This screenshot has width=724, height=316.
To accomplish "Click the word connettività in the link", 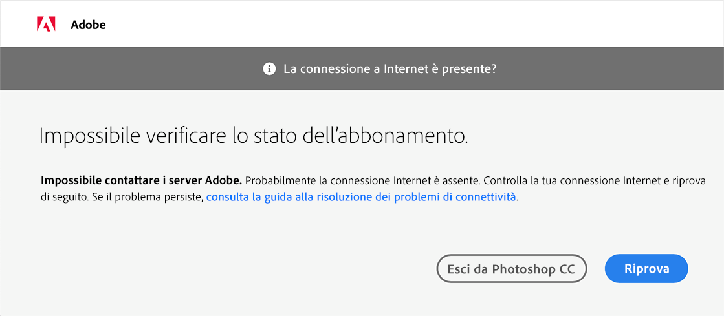I will point(485,197).
